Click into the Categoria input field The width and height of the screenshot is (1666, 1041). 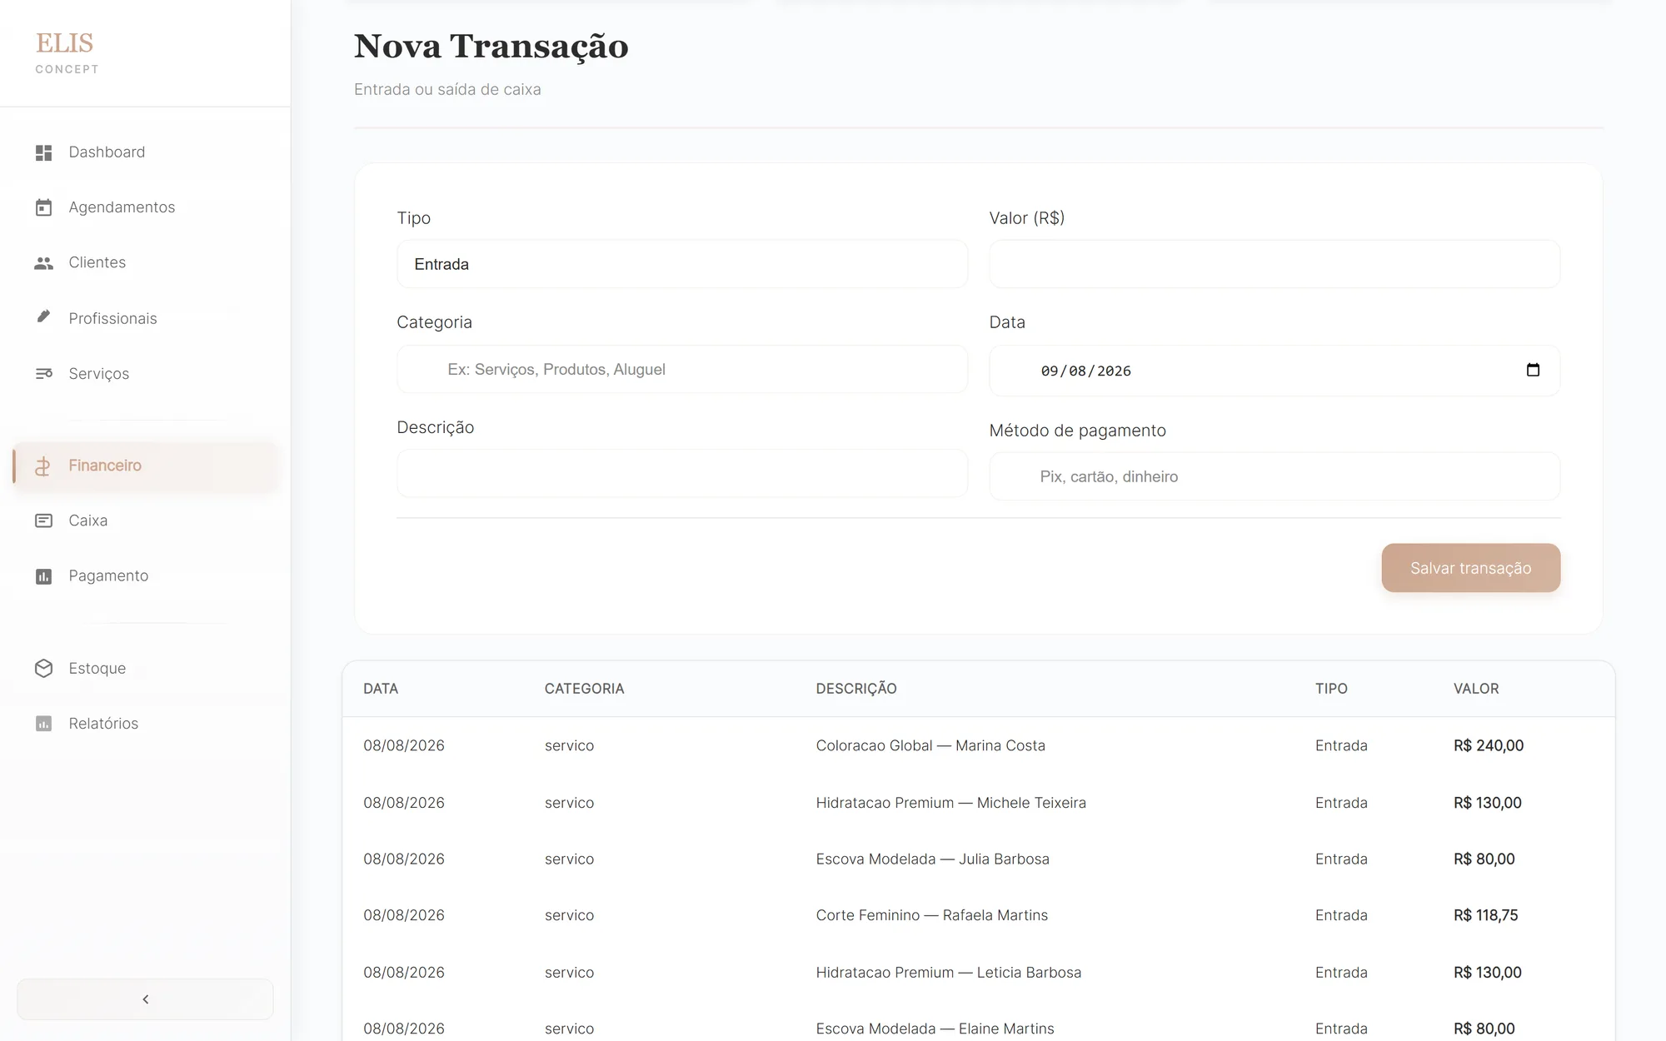(x=682, y=369)
